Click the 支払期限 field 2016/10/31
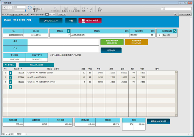Screen dimensions: 194x137 pos(14,59)
